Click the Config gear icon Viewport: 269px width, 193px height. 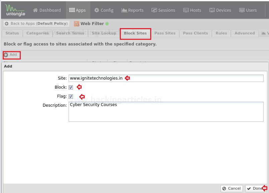(97, 10)
